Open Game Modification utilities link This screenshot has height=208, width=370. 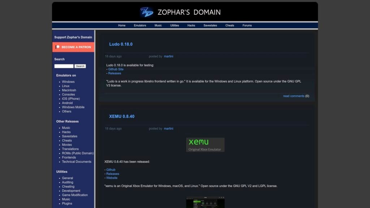tap(75, 195)
